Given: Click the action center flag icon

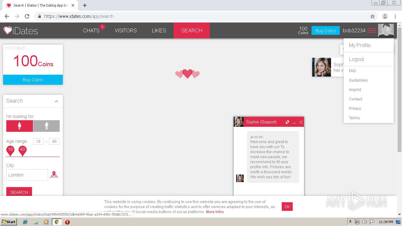Looking at the screenshot, I should 372,222.
